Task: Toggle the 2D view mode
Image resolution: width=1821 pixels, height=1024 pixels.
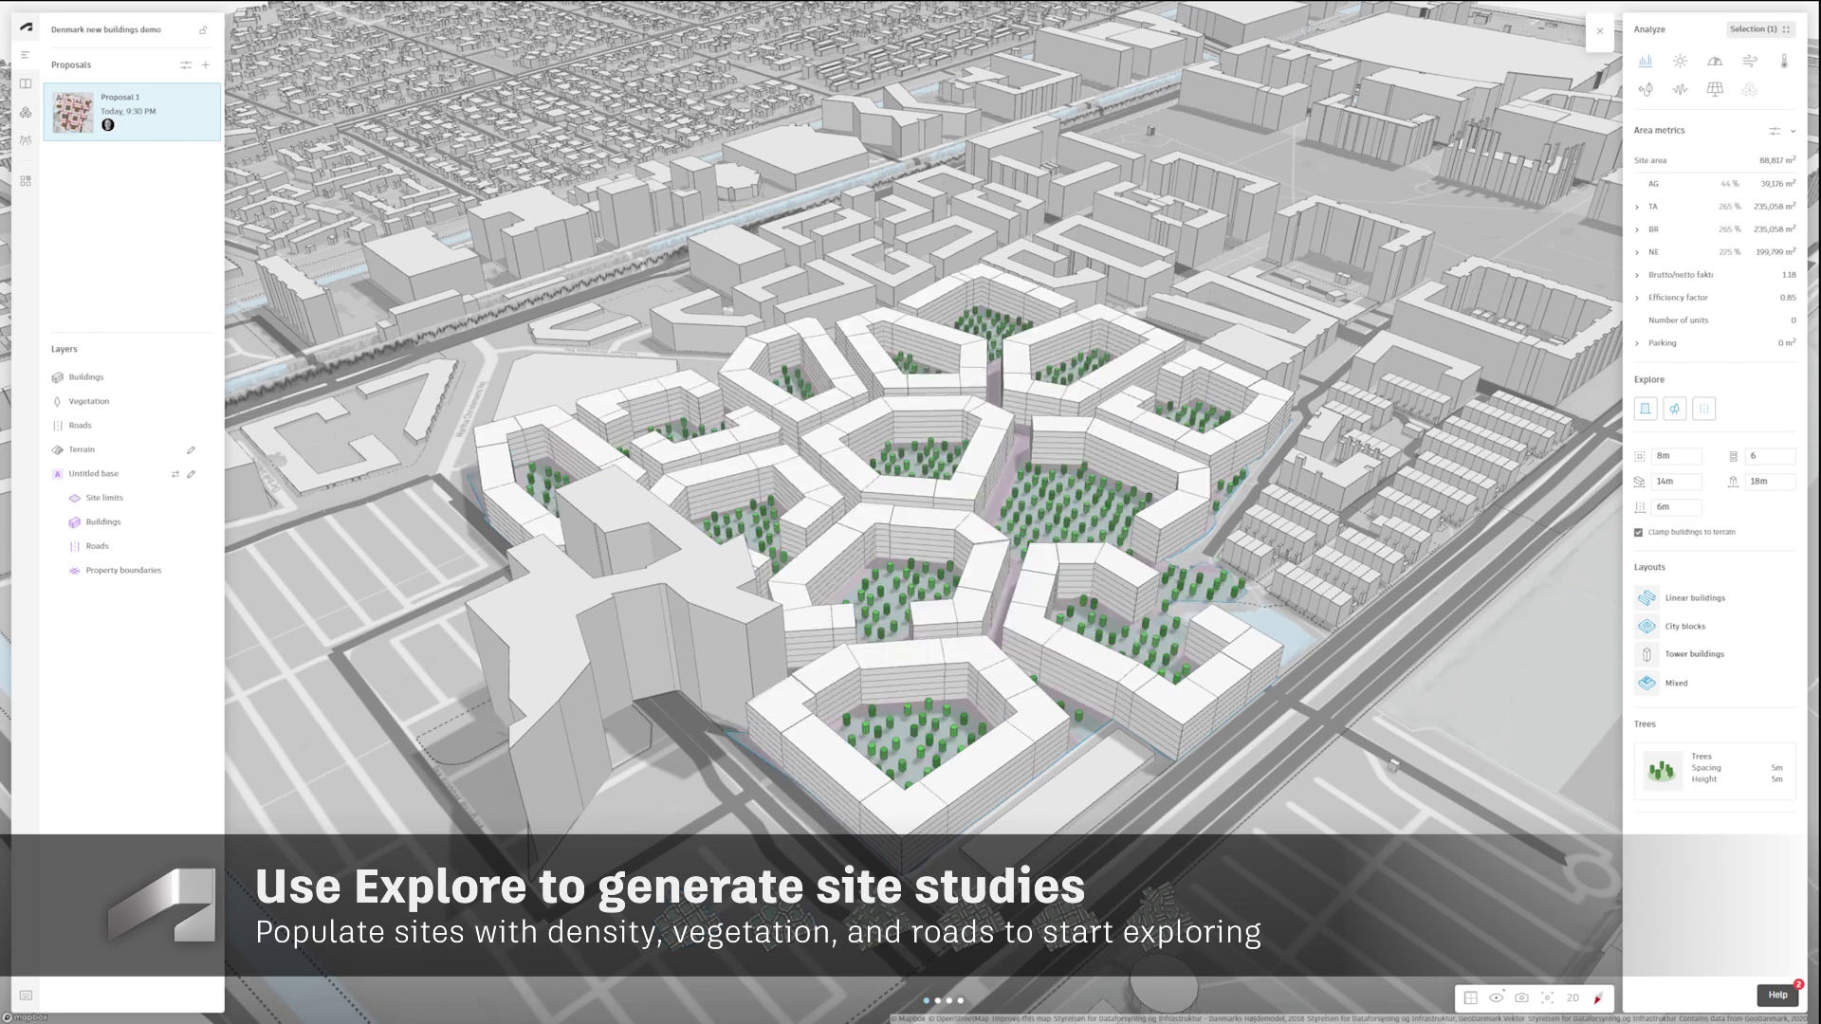Action: tap(1573, 997)
